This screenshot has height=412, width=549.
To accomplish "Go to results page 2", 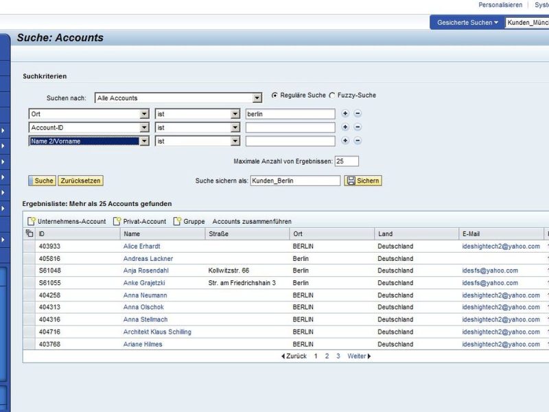I will point(327,356).
